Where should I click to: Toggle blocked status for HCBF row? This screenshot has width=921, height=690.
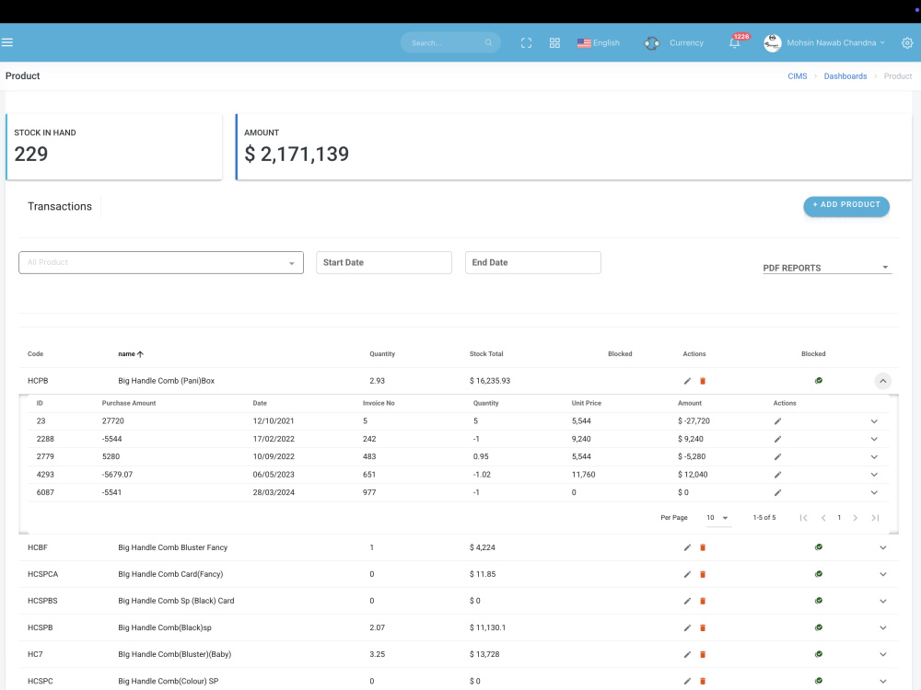[x=818, y=547]
